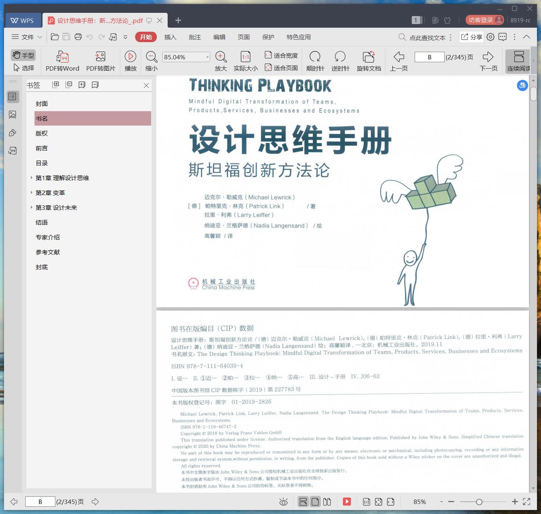This screenshot has width=541, height=514.
Task: Toggle 连续阅读 continuous reading mode
Action: (519, 61)
